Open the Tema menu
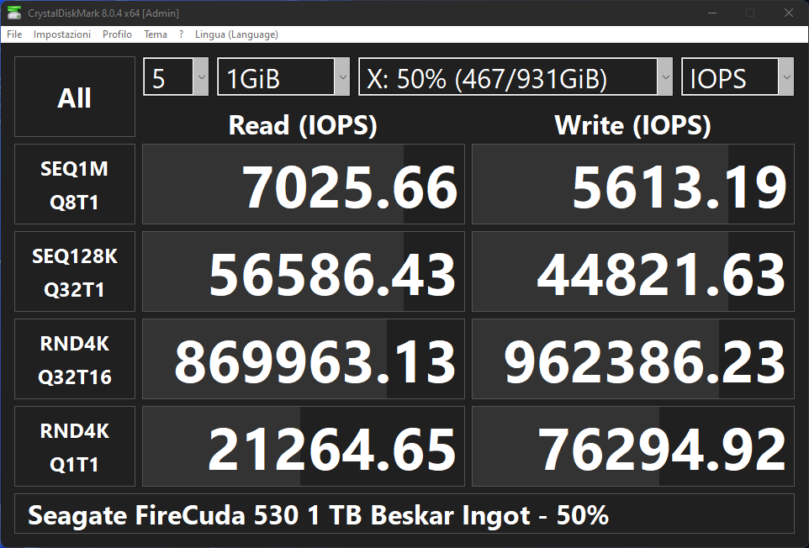 pos(156,34)
